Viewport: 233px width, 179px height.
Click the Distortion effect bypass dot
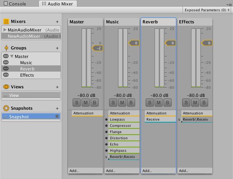[106, 138]
